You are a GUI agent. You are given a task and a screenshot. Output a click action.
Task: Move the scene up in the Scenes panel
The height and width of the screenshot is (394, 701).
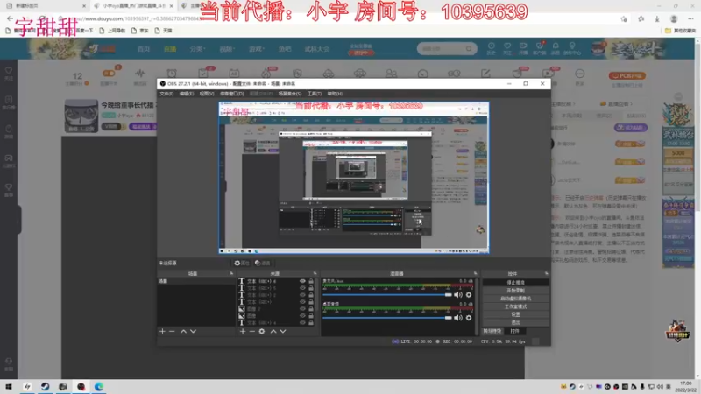(x=183, y=332)
